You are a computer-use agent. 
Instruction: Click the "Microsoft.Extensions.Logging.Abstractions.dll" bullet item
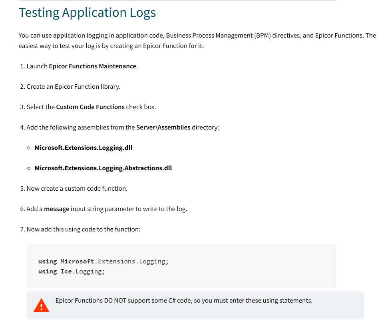(103, 168)
